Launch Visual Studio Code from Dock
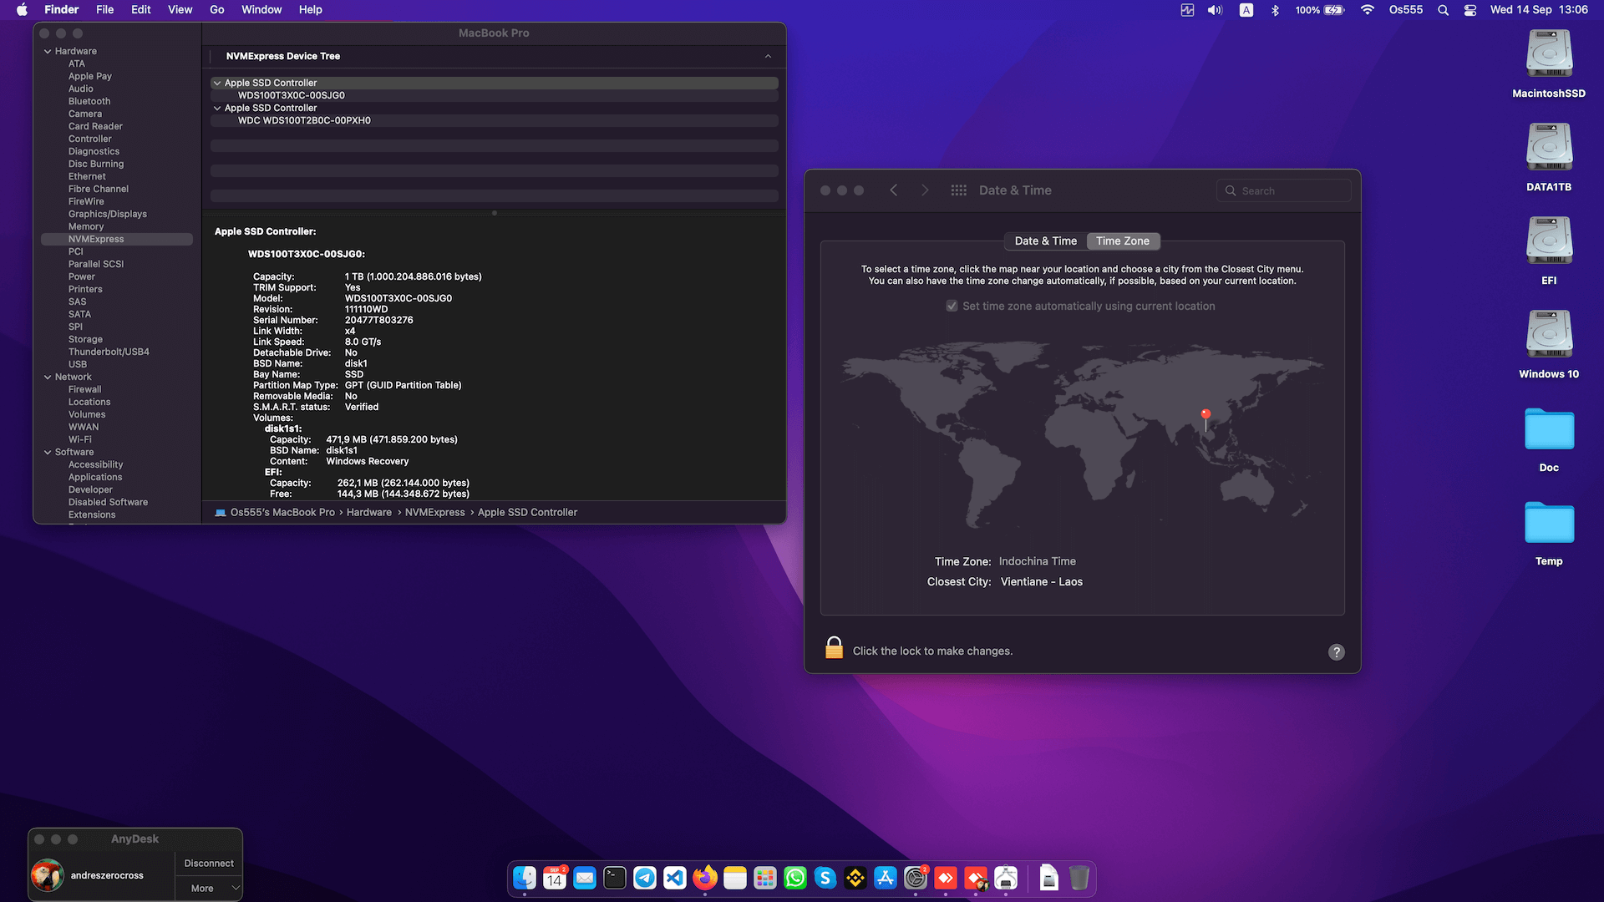 pyautogui.click(x=675, y=878)
